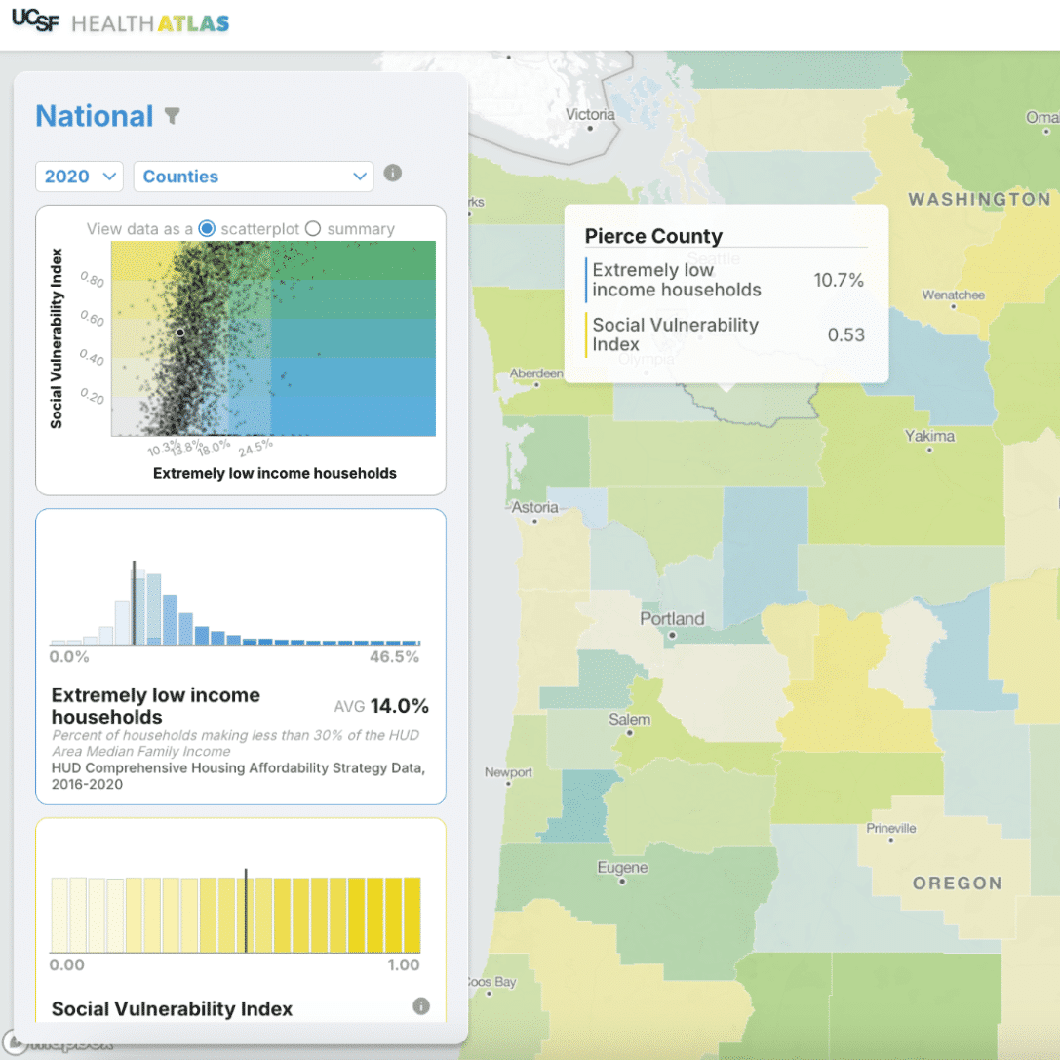
Task: Click the Salem city label on the map
Action: (x=629, y=720)
